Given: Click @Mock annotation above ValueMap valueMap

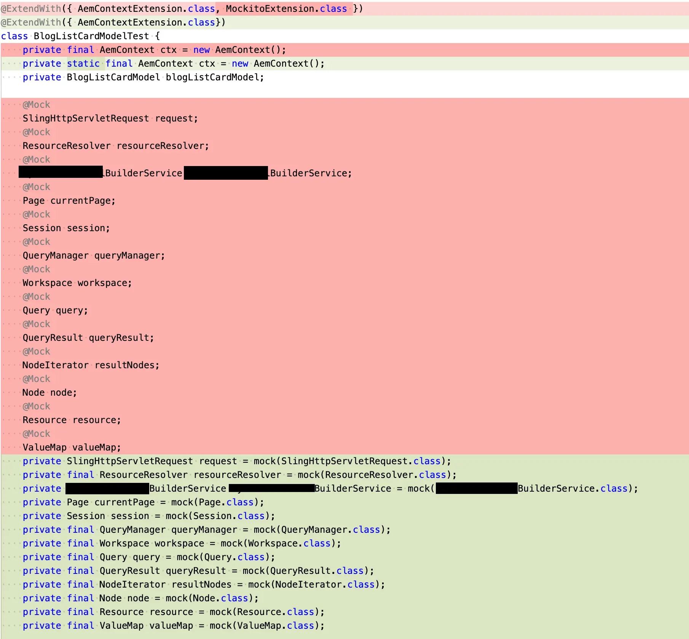Looking at the screenshot, I should pyautogui.click(x=36, y=433).
